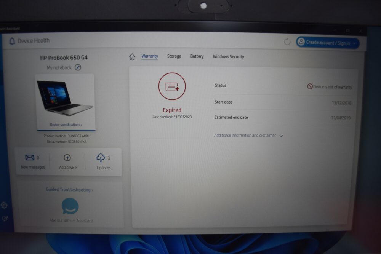Select the Serial number text

[x=67, y=142]
